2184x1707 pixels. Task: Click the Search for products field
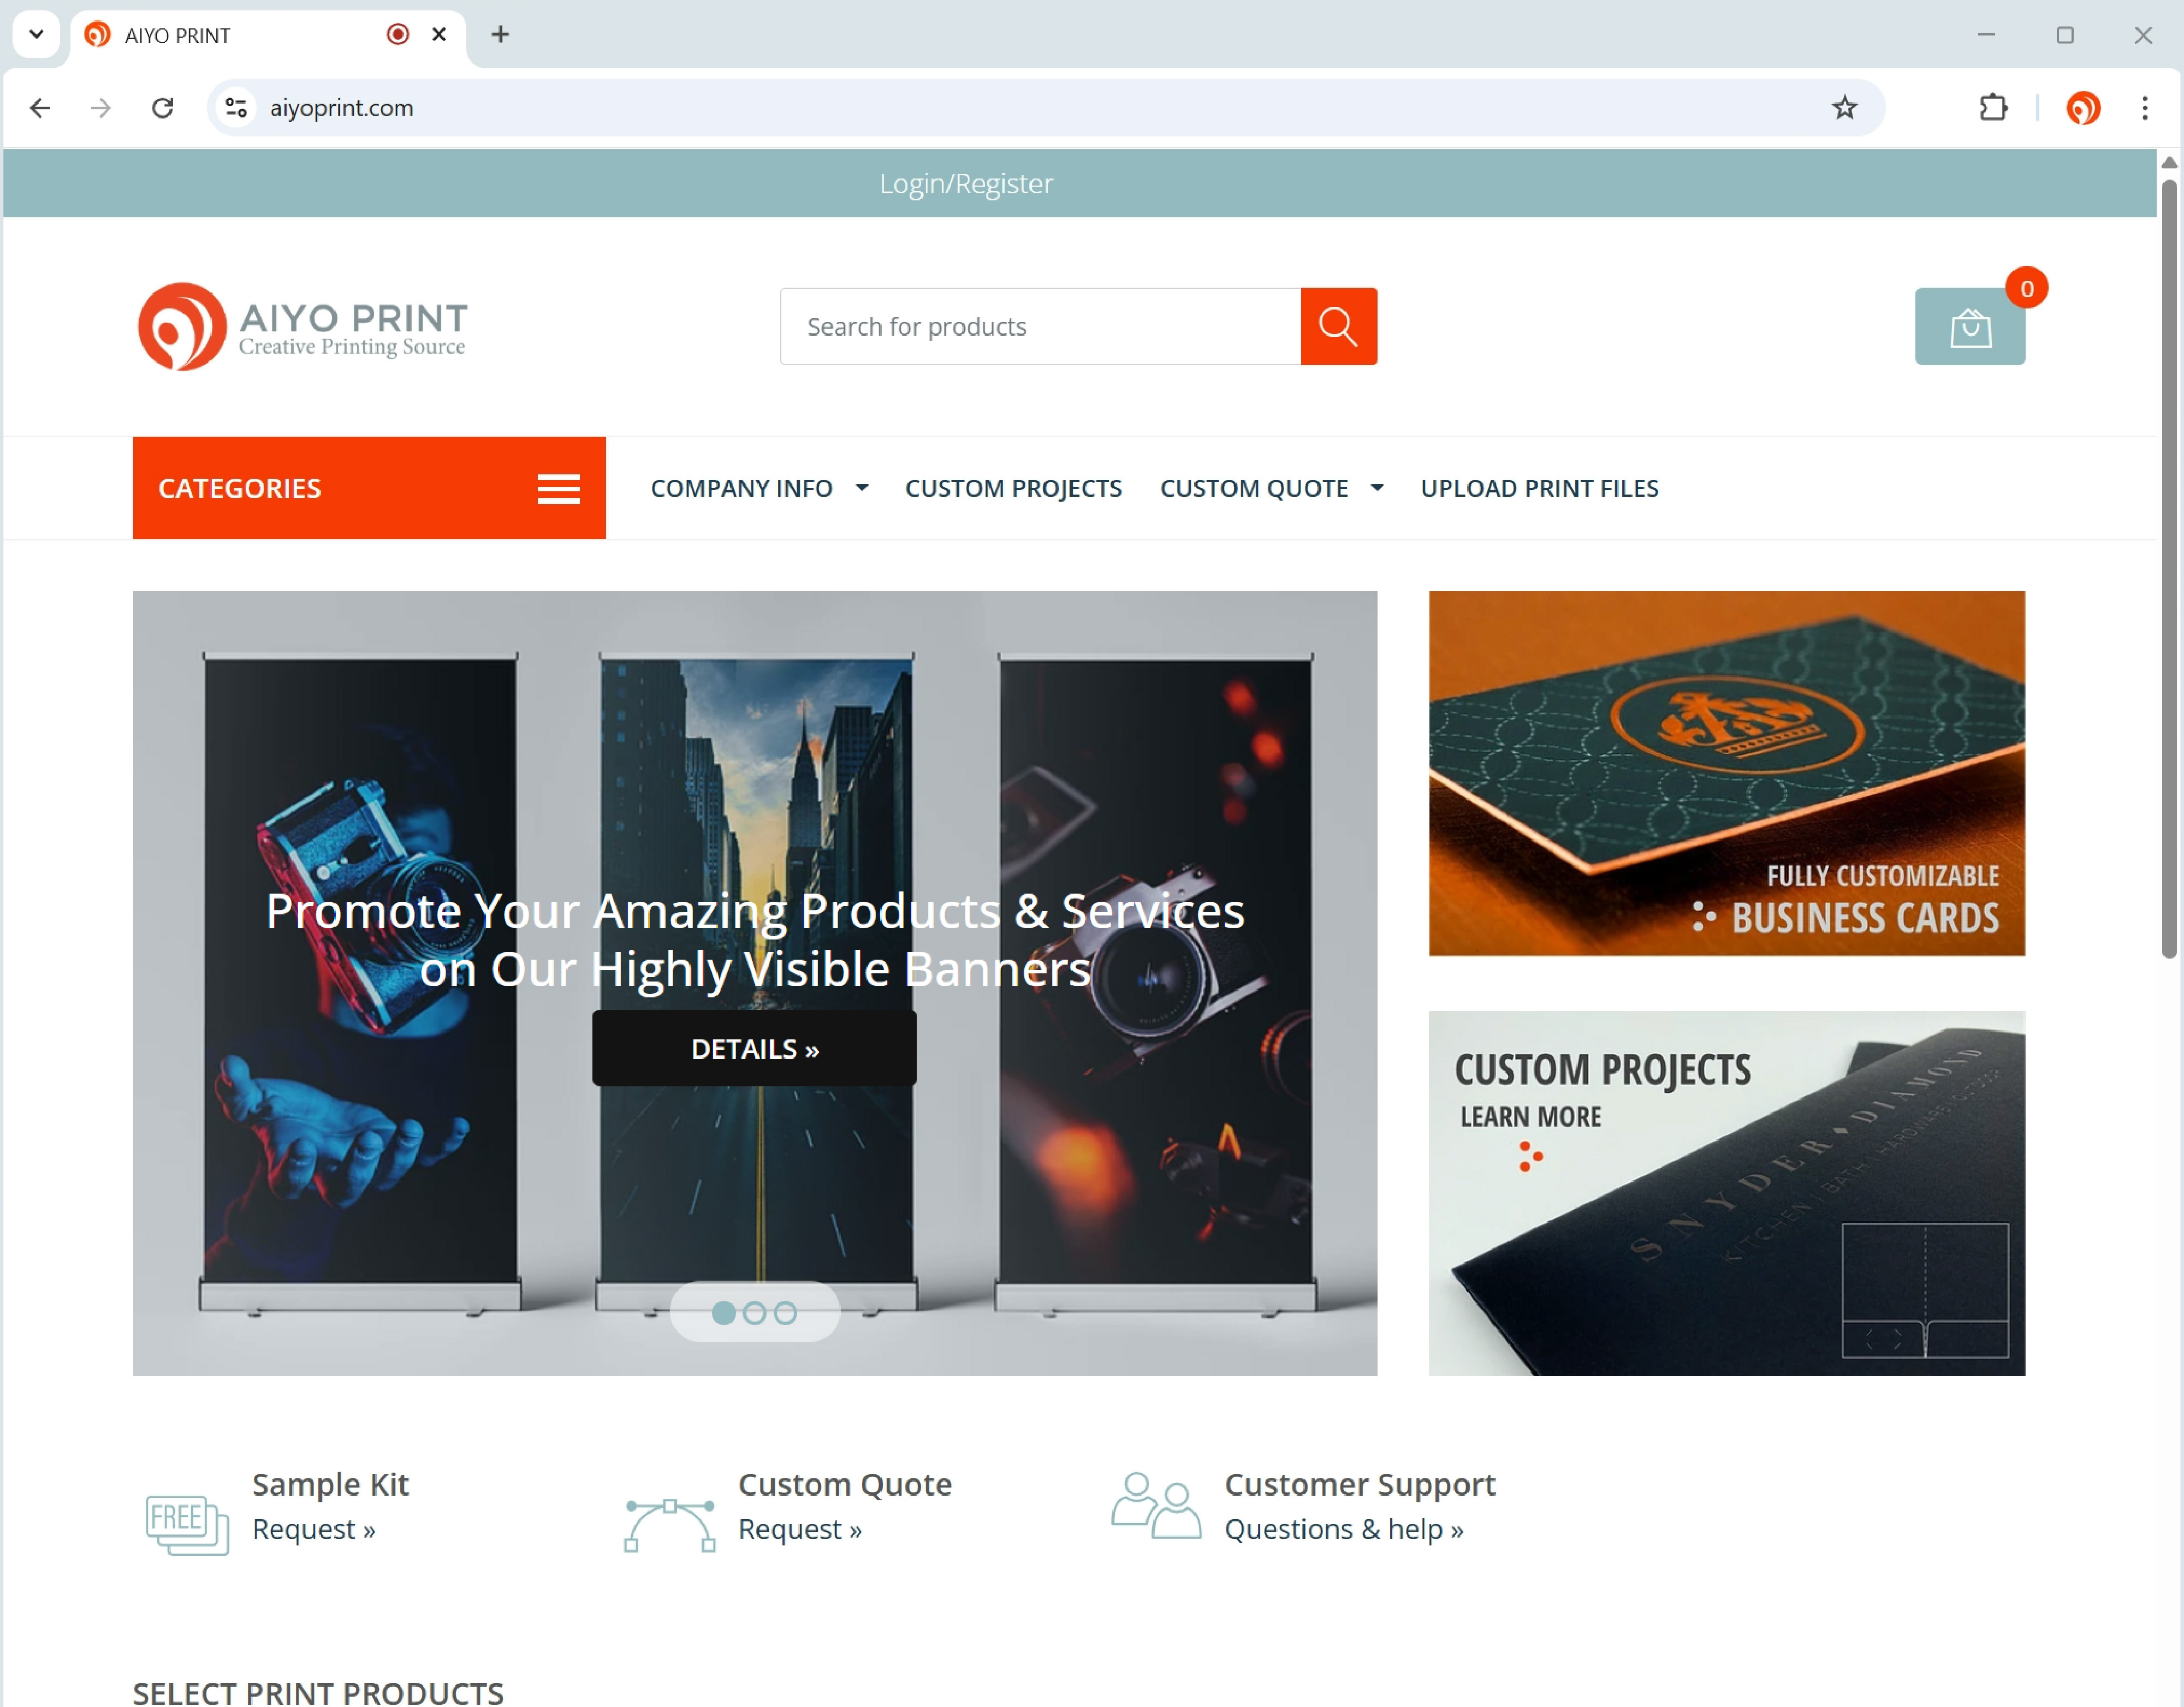pos(1040,327)
